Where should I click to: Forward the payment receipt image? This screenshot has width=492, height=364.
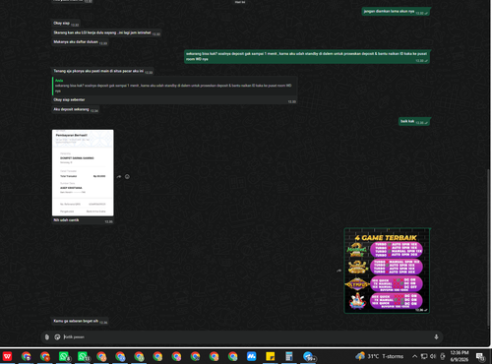(119, 176)
